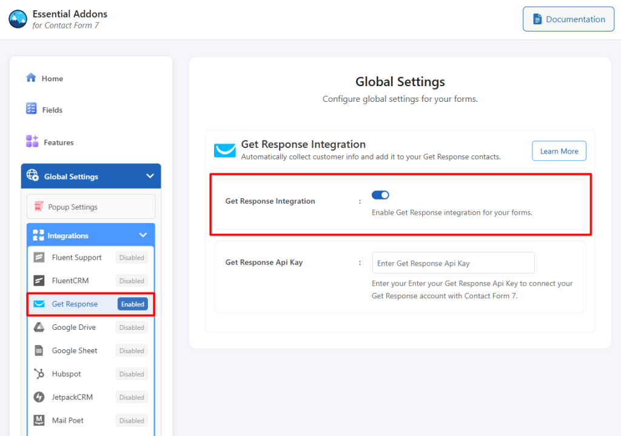The height and width of the screenshot is (436, 621).
Task: Select FluentCRM integration label
Action: click(70, 281)
